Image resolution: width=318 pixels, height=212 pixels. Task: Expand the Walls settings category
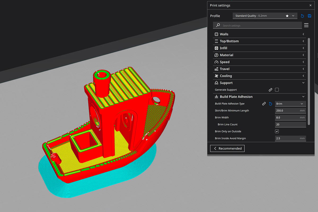tap(259, 34)
